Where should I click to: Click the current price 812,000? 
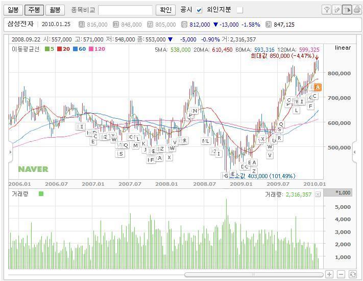200,25
